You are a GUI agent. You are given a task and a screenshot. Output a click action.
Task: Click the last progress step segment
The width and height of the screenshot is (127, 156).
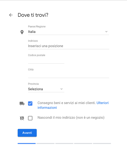[102, 144]
